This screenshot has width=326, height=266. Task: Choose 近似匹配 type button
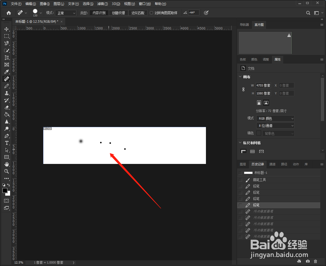click(138, 13)
